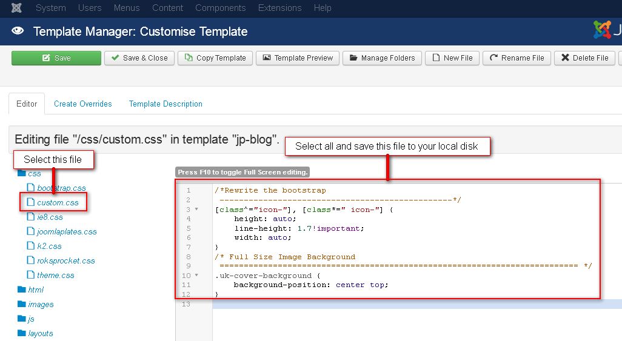
Task: Expand the js folder
Action: (32, 319)
